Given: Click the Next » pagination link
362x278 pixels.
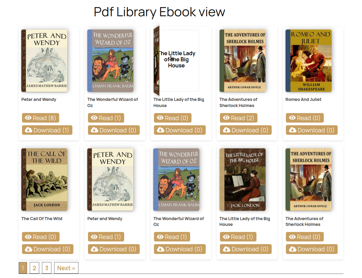Looking at the screenshot, I should [x=66, y=268].
